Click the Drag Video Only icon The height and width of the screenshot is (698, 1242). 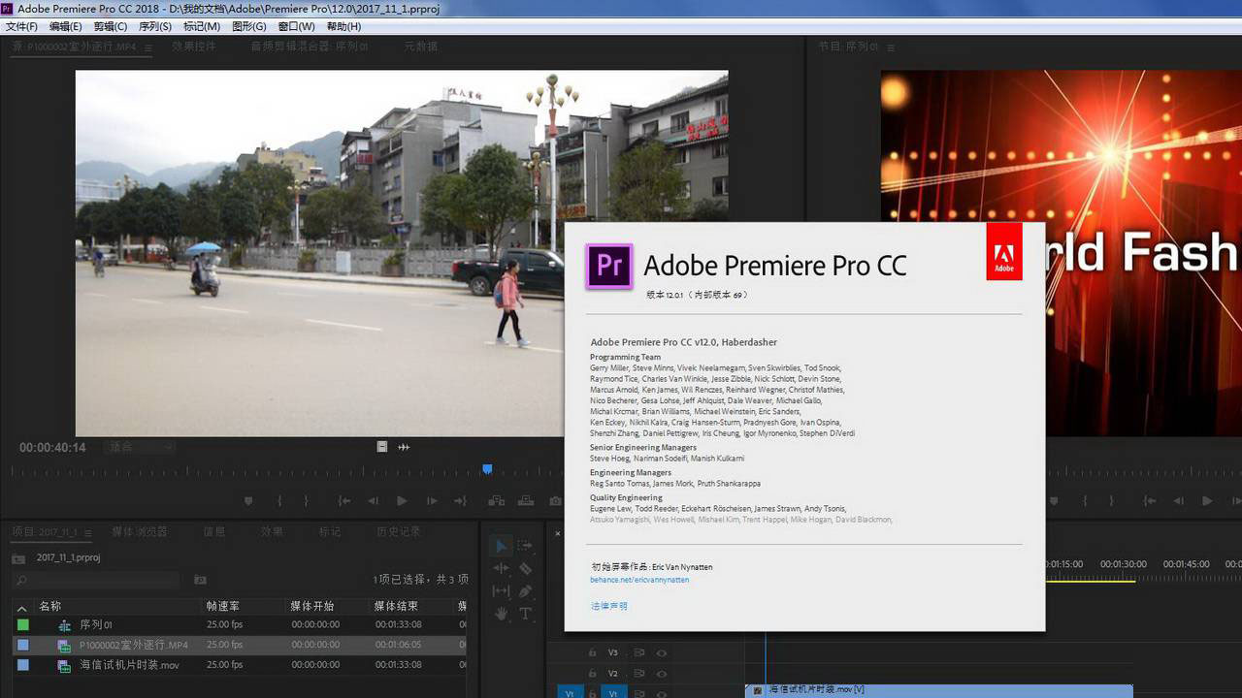pos(382,447)
